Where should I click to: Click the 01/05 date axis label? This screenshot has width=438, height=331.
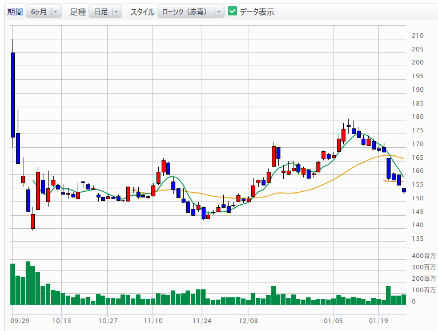(333, 321)
